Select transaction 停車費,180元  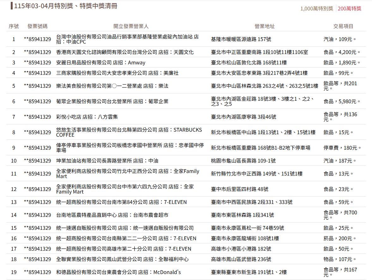342,148
